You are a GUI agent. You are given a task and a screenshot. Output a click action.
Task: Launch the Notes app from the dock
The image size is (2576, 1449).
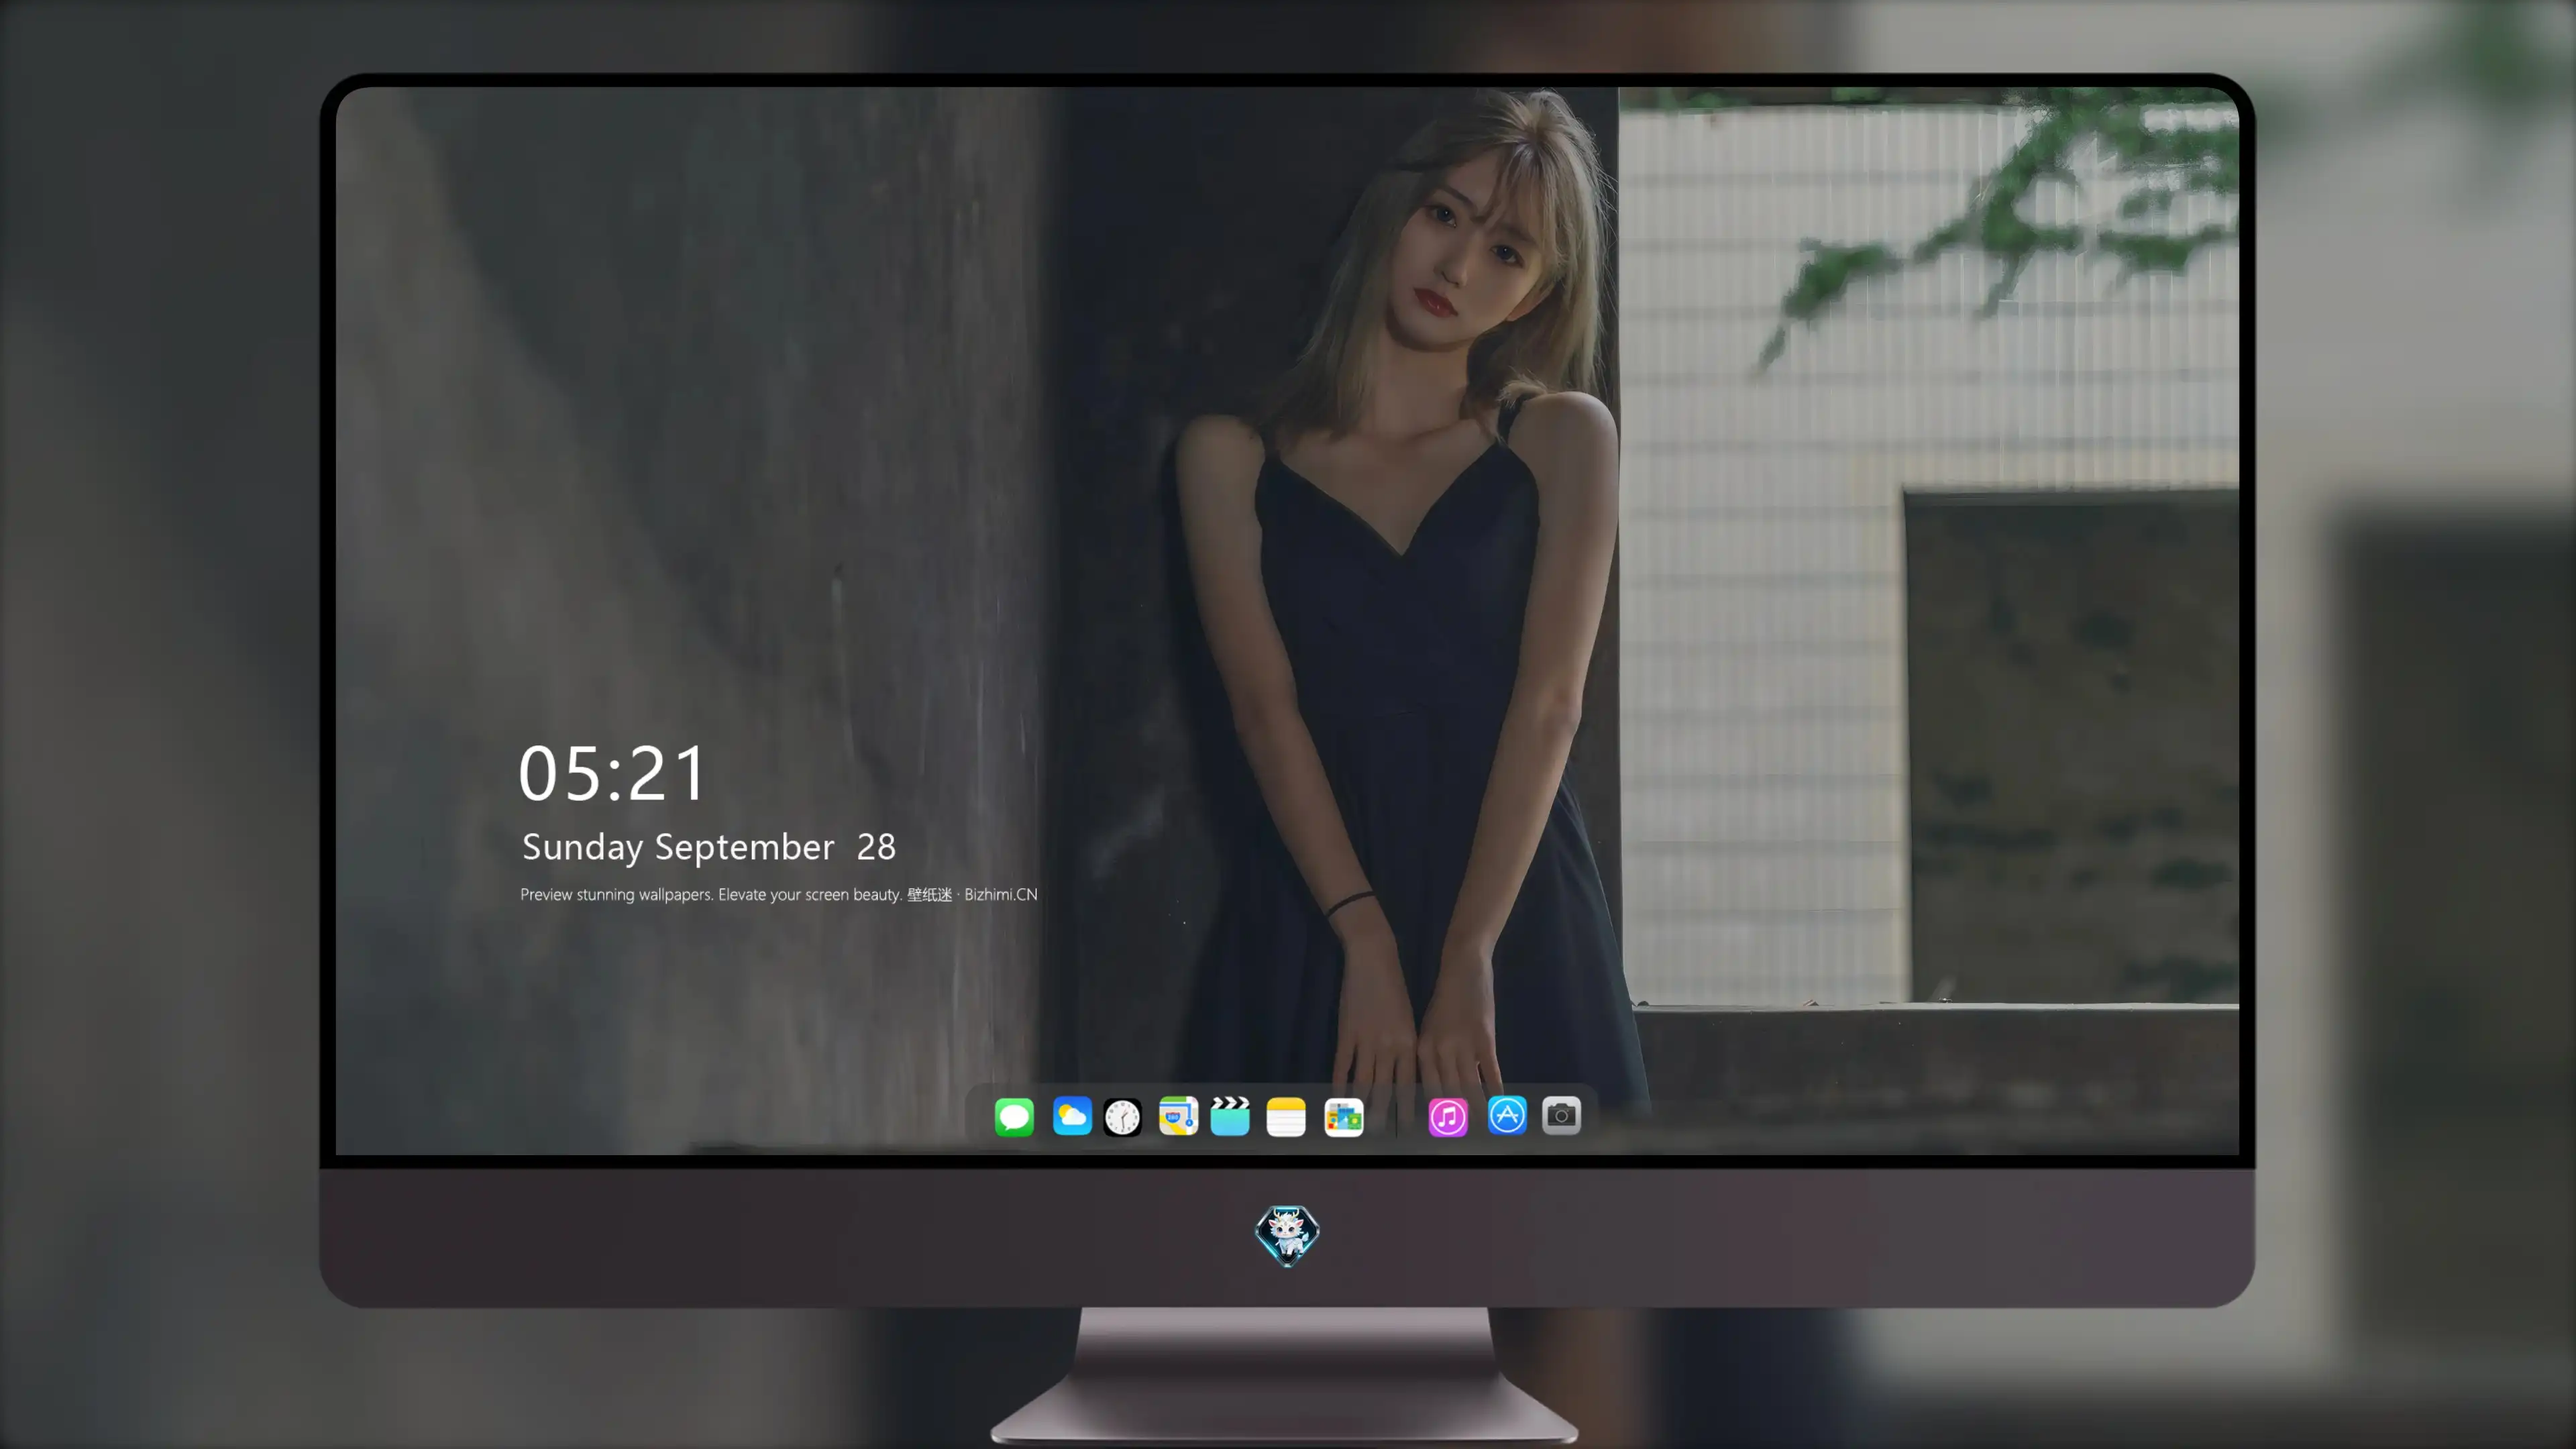tap(1286, 1116)
